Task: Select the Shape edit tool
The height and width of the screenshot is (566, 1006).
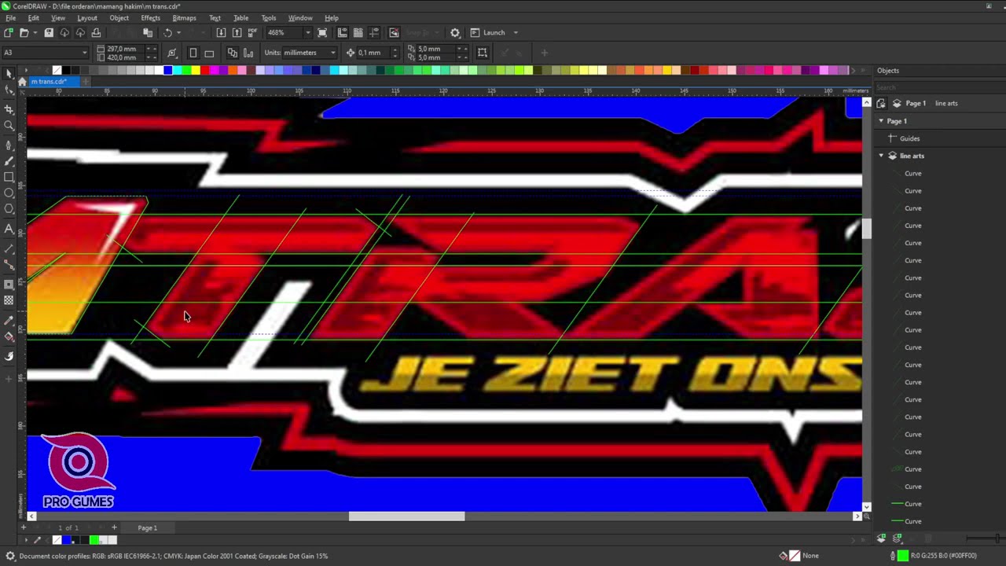Action: [9, 90]
